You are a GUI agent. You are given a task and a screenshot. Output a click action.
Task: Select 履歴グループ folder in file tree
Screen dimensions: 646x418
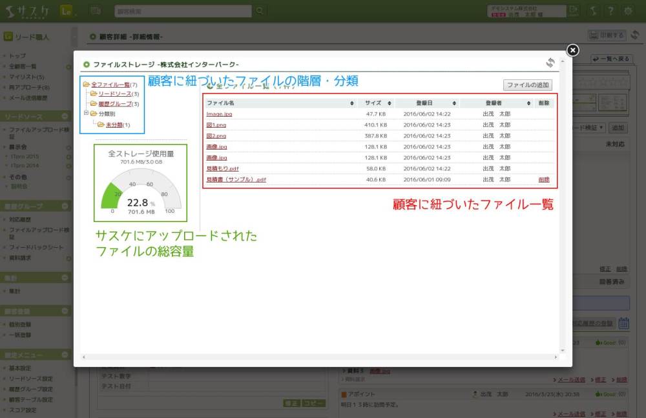coord(114,104)
